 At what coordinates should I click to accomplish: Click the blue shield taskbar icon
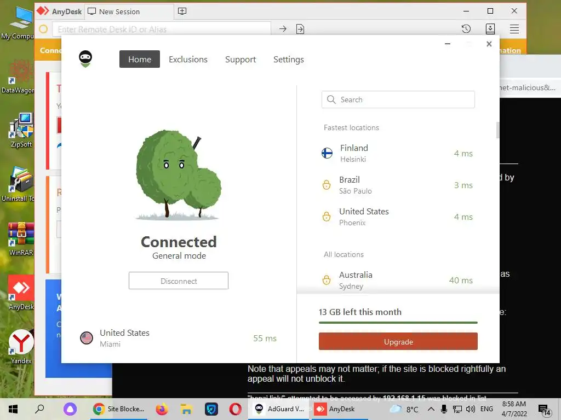pyautogui.click(x=211, y=409)
